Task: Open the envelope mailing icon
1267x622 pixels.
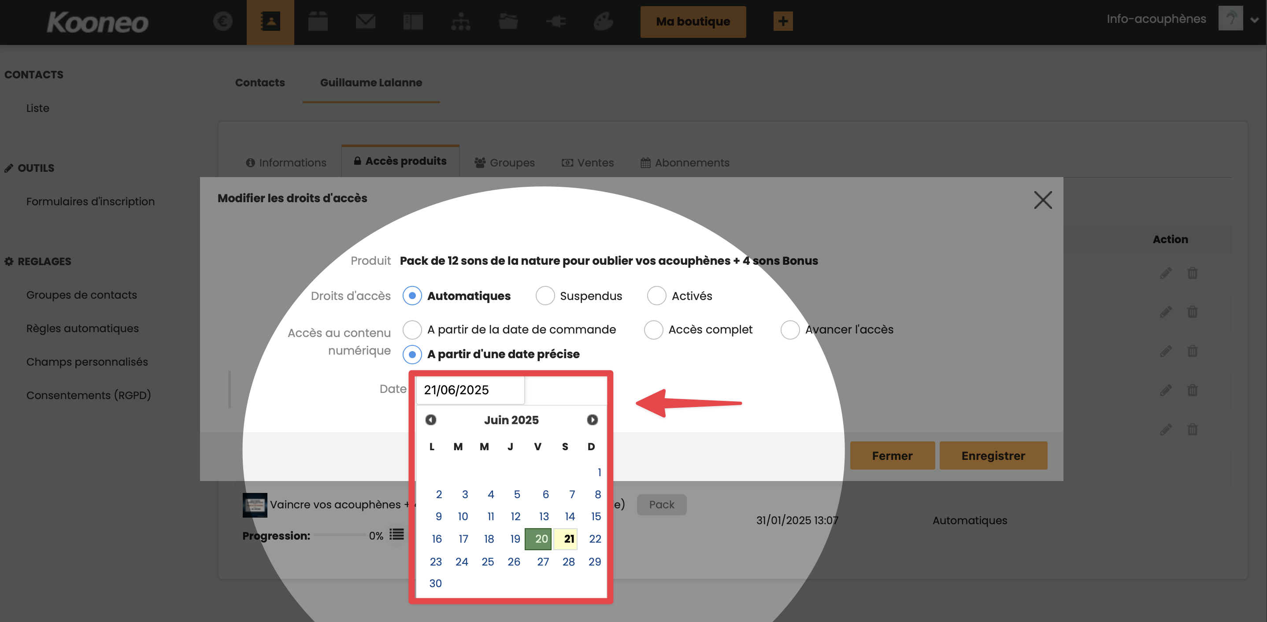Action: coord(366,22)
